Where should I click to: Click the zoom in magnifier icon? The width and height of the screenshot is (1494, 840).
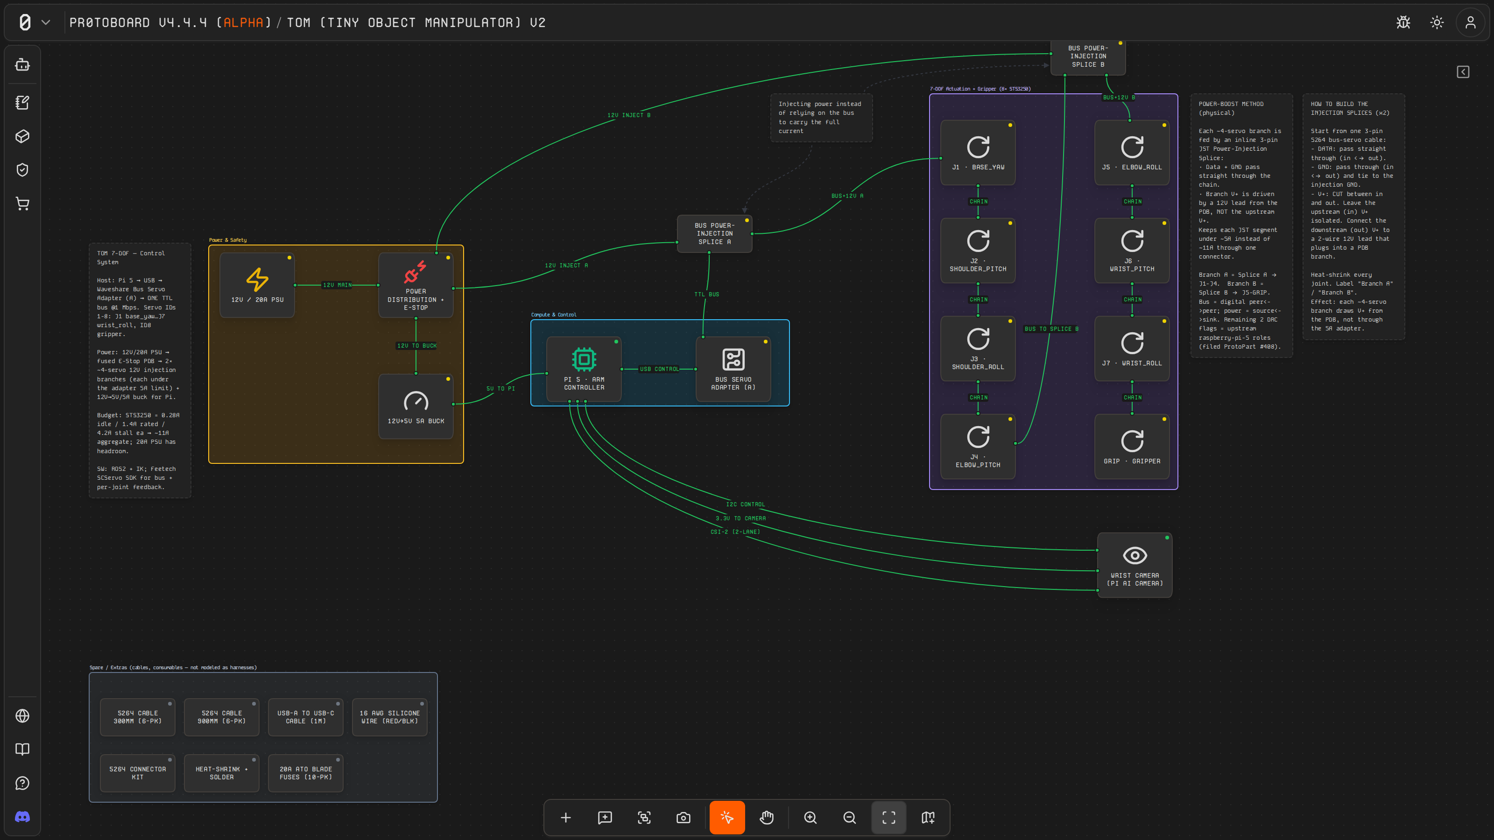810,818
